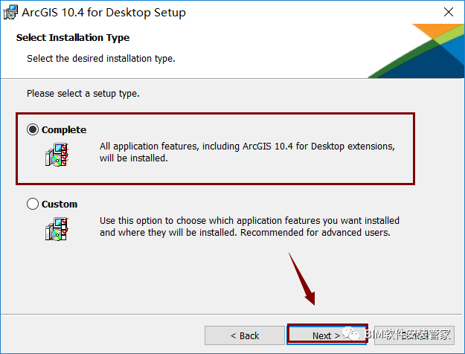This screenshot has width=465, height=354.
Task: Click the Custom setup type installer icon
Action: [57, 229]
